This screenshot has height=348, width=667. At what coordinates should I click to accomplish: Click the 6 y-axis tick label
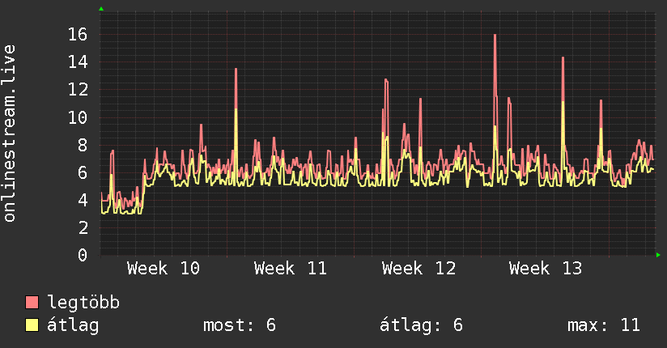pyautogui.click(x=83, y=172)
